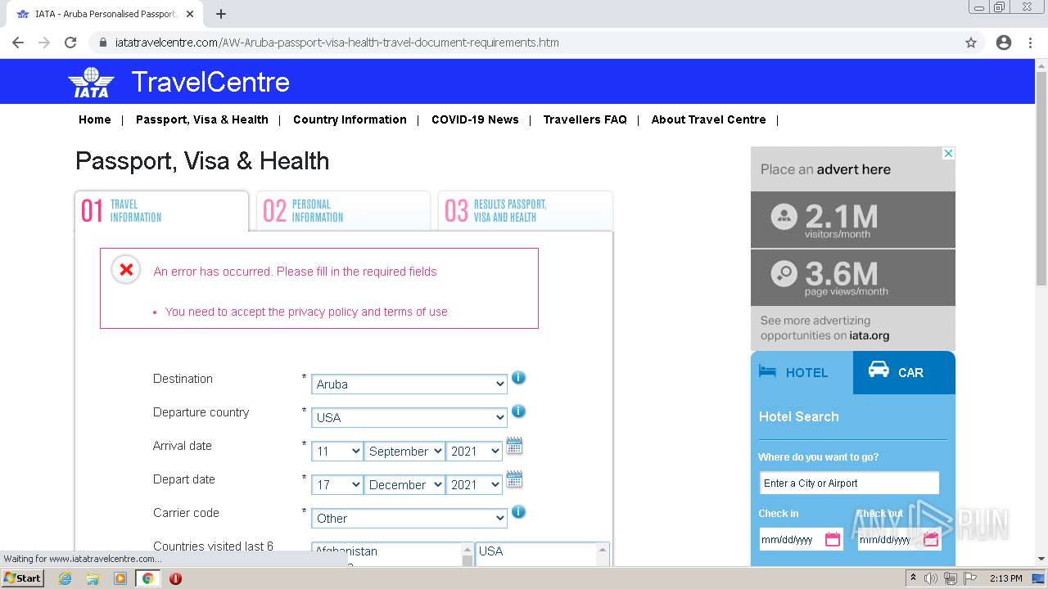Viewport: 1048px width, 589px height.
Task: Select Afghanistan in countries visited list
Action: point(346,551)
